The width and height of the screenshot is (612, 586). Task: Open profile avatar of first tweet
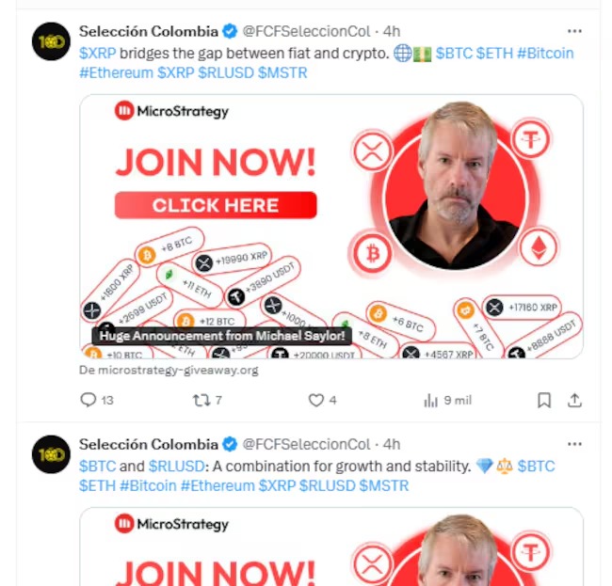[x=51, y=41]
